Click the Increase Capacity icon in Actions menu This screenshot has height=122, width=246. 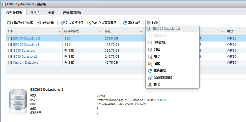150,43
